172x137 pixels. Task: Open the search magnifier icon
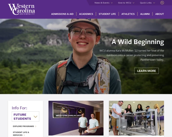(x=162, y=3)
